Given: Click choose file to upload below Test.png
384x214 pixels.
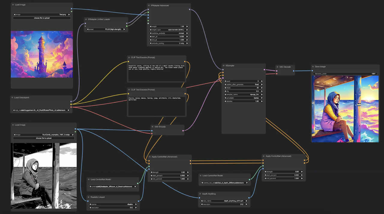Looking at the screenshot, I should (x=42, y=18).
